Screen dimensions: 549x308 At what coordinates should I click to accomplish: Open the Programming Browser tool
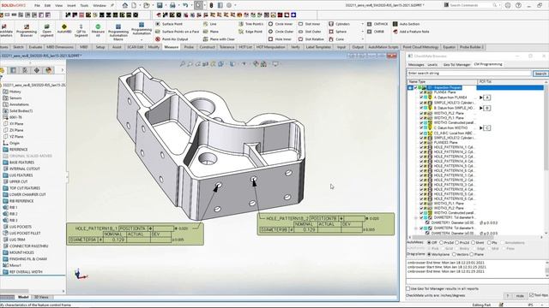tap(27, 31)
